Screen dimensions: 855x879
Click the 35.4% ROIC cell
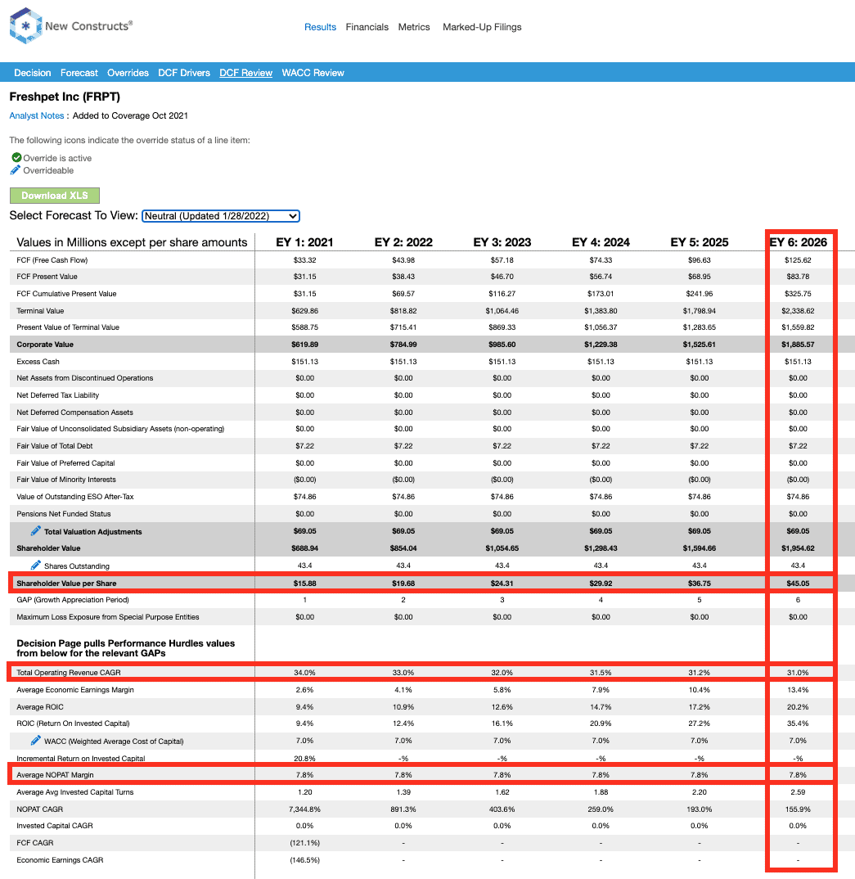click(798, 723)
